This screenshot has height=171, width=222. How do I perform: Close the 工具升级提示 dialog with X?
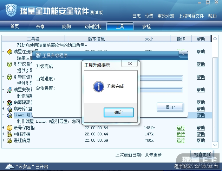pos(130,63)
